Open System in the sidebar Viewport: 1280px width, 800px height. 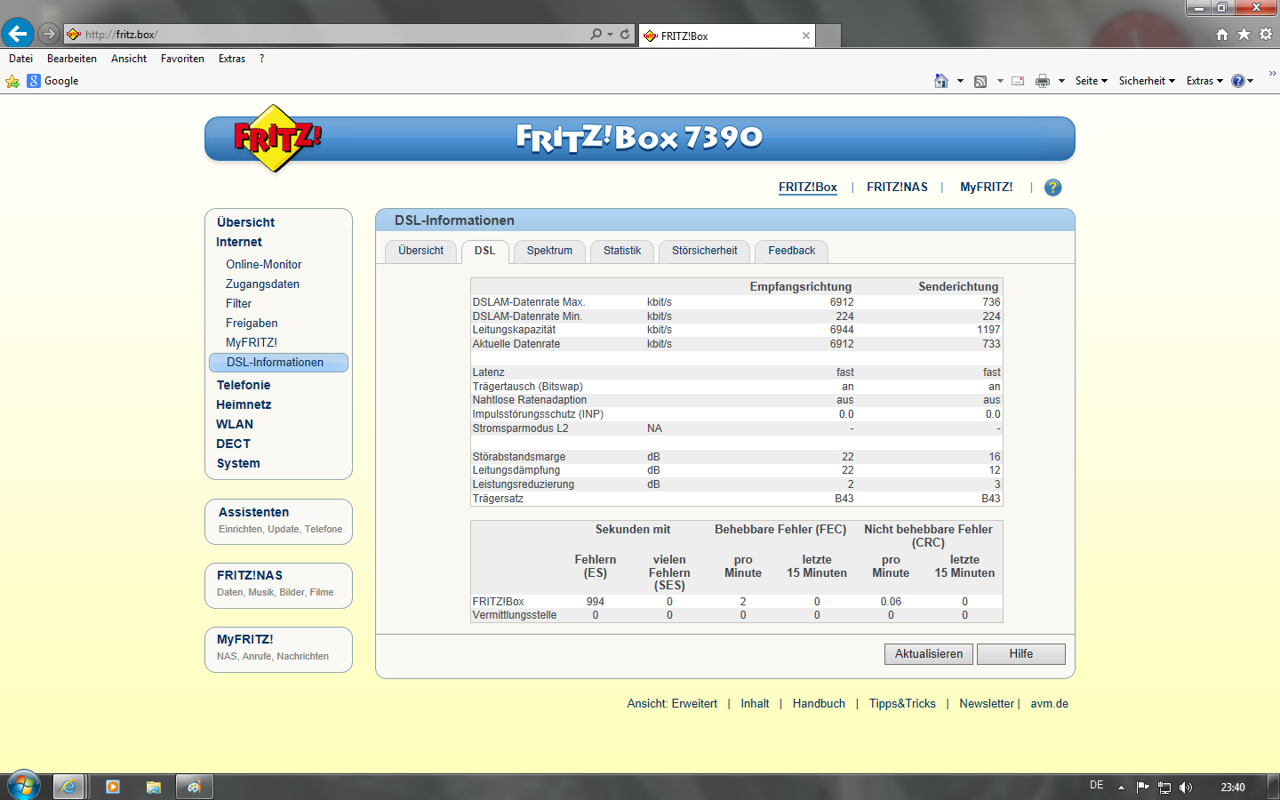click(x=238, y=463)
